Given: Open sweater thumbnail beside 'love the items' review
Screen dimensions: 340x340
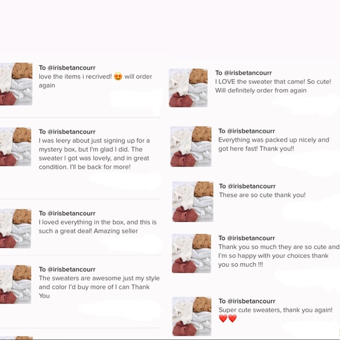Looking at the screenshot, I should (x=16, y=84).
